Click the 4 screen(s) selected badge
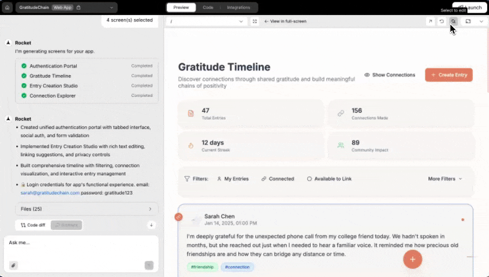This screenshot has width=489, height=277. pos(130,20)
